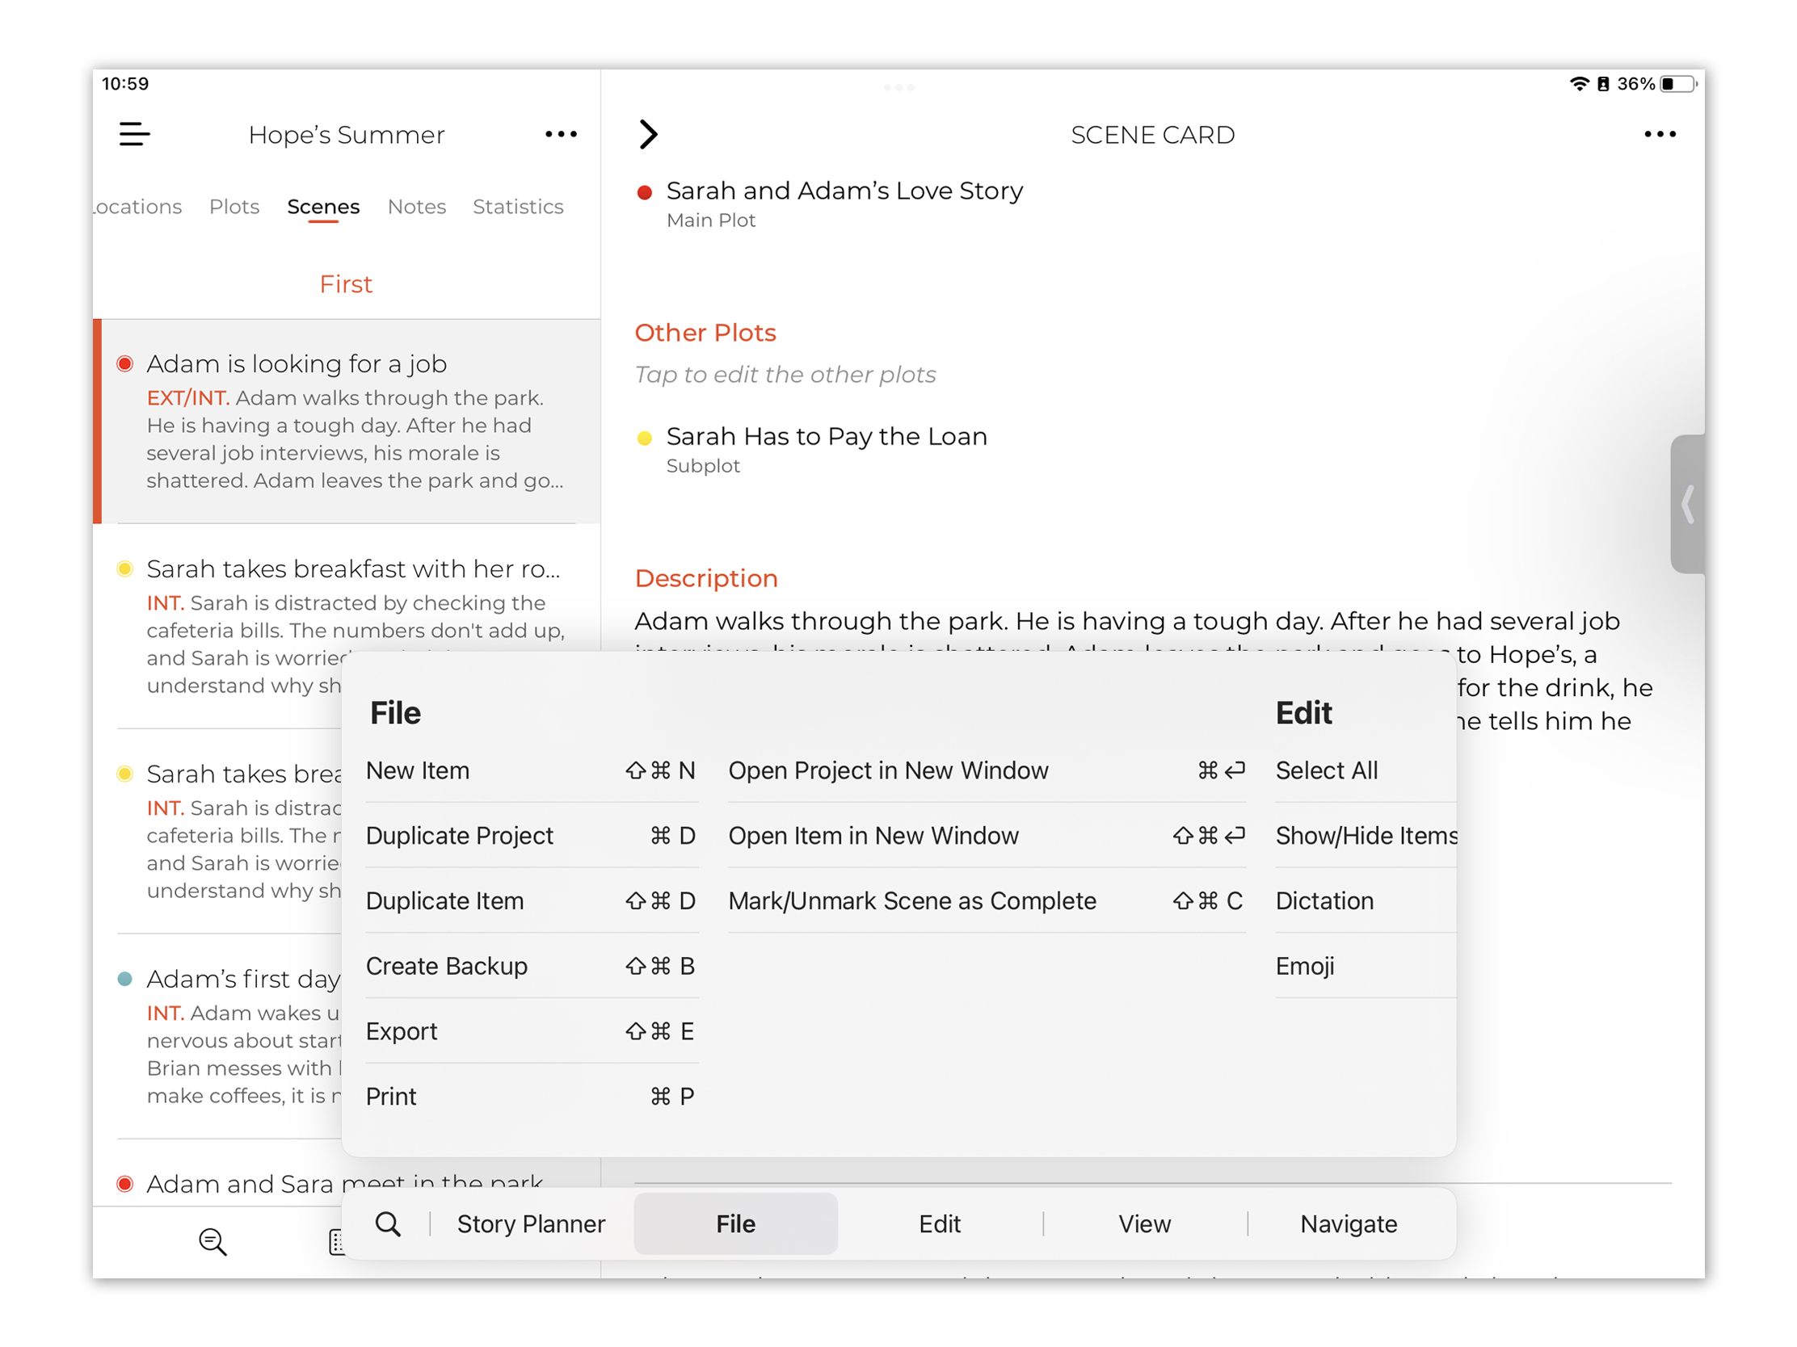Image resolution: width=1797 pixels, height=1347 pixels.
Task: Choose Duplicate Project menu entry
Action: (x=532, y=836)
